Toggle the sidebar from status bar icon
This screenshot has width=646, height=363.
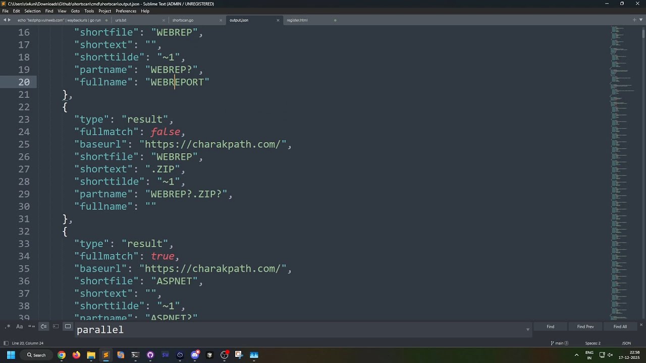pyautogui.click(x=6, y=343)
